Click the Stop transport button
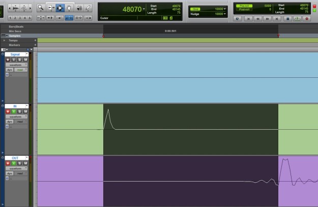This screenshot has height=207, width=318. point(287,19)
